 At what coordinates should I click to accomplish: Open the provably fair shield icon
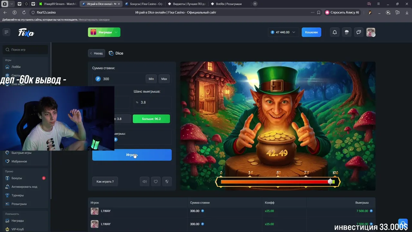coord(167,181)
